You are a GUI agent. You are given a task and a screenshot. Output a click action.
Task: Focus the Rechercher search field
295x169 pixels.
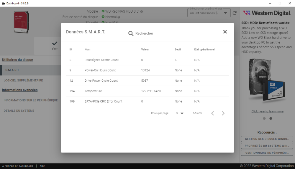point(166,33)
